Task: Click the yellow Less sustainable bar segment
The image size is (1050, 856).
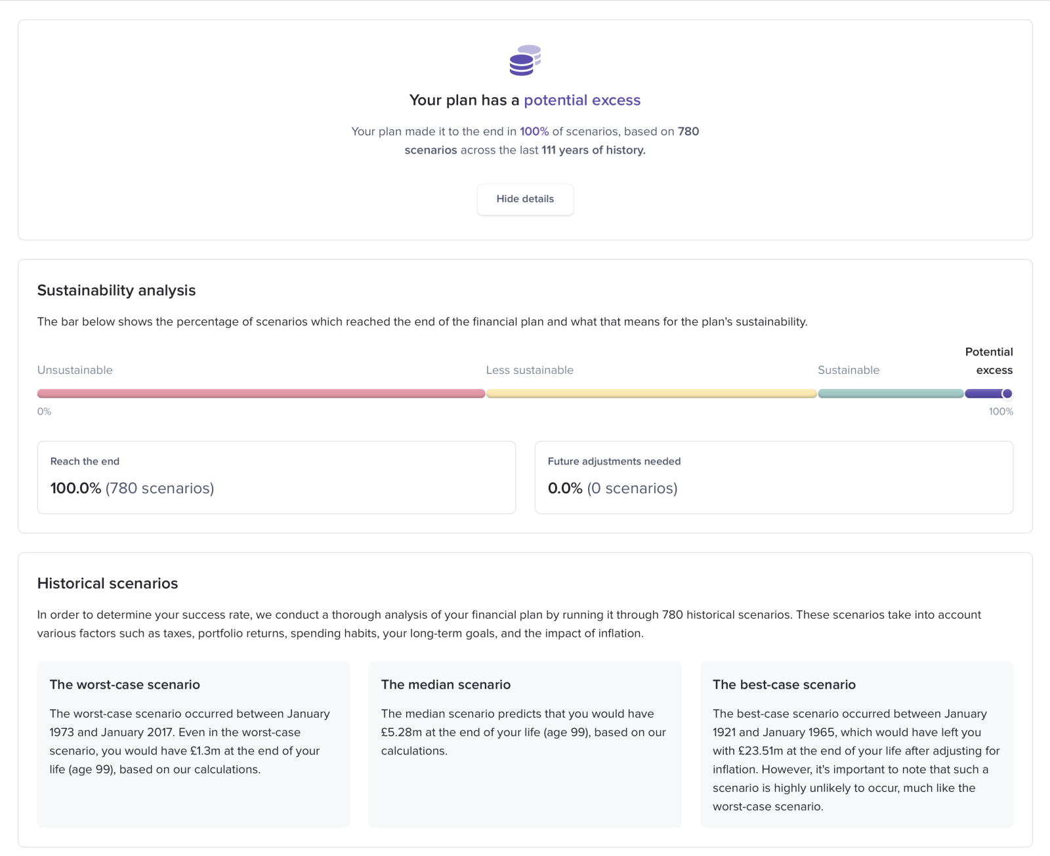Action: pyautogui.click(x=651, y=394)
